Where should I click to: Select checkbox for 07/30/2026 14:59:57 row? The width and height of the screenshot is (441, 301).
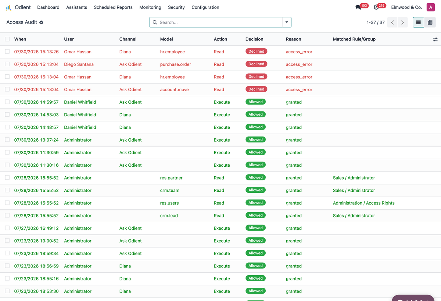pos(7,102)
